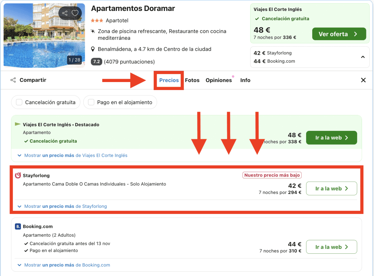The height and width of the screenshot is (276, 374).
Task: Enable the Cancelación gratuita checkbox filter
Action: pyautogui.click(x=19, y=102)
